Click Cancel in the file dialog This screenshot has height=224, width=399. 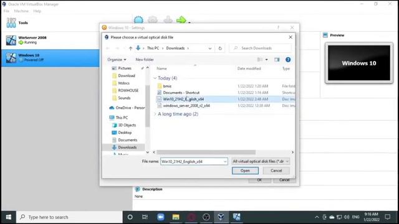click(276, 170)
